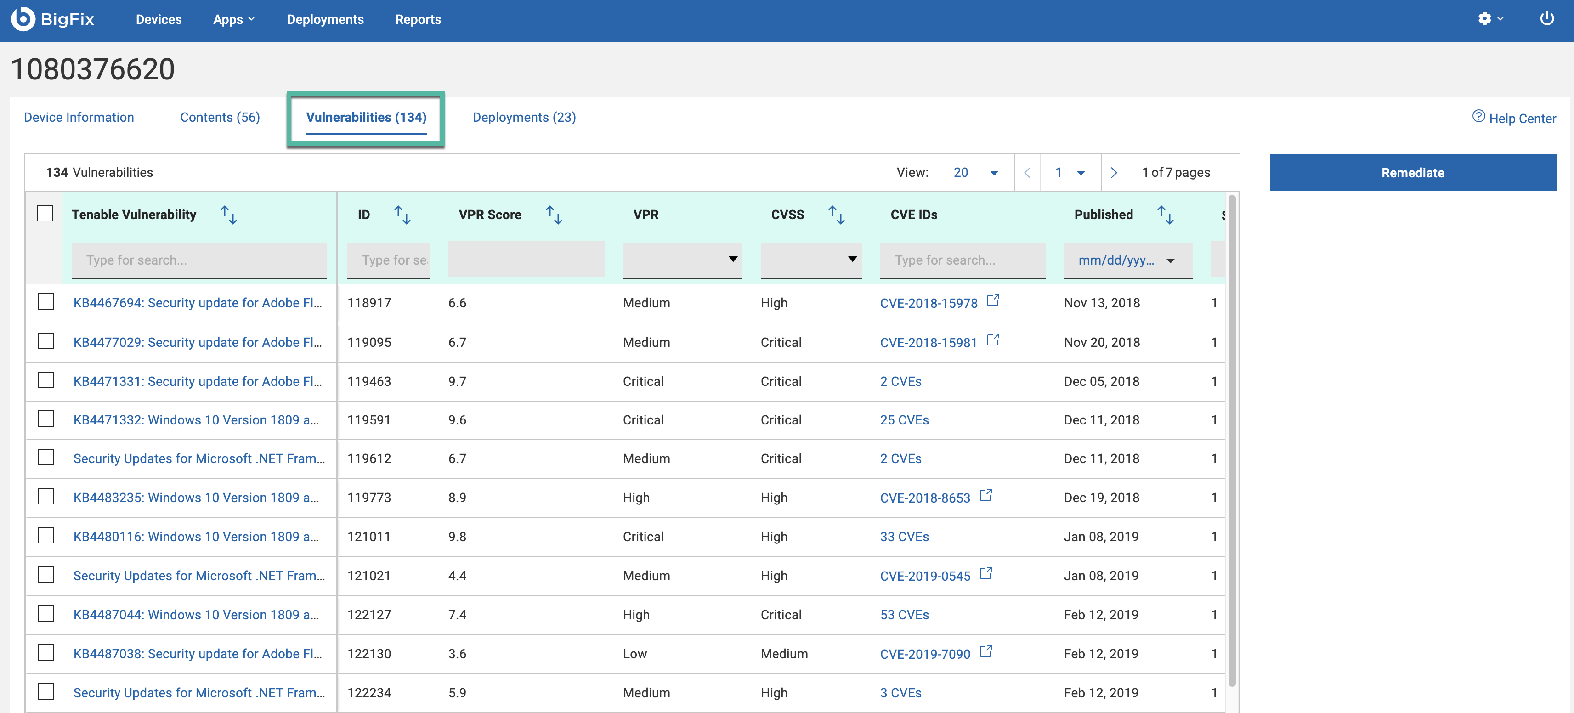Switch to Deployments (23) tab
This screenshot has height=713, width=1574.
click(x=524, y=117)
